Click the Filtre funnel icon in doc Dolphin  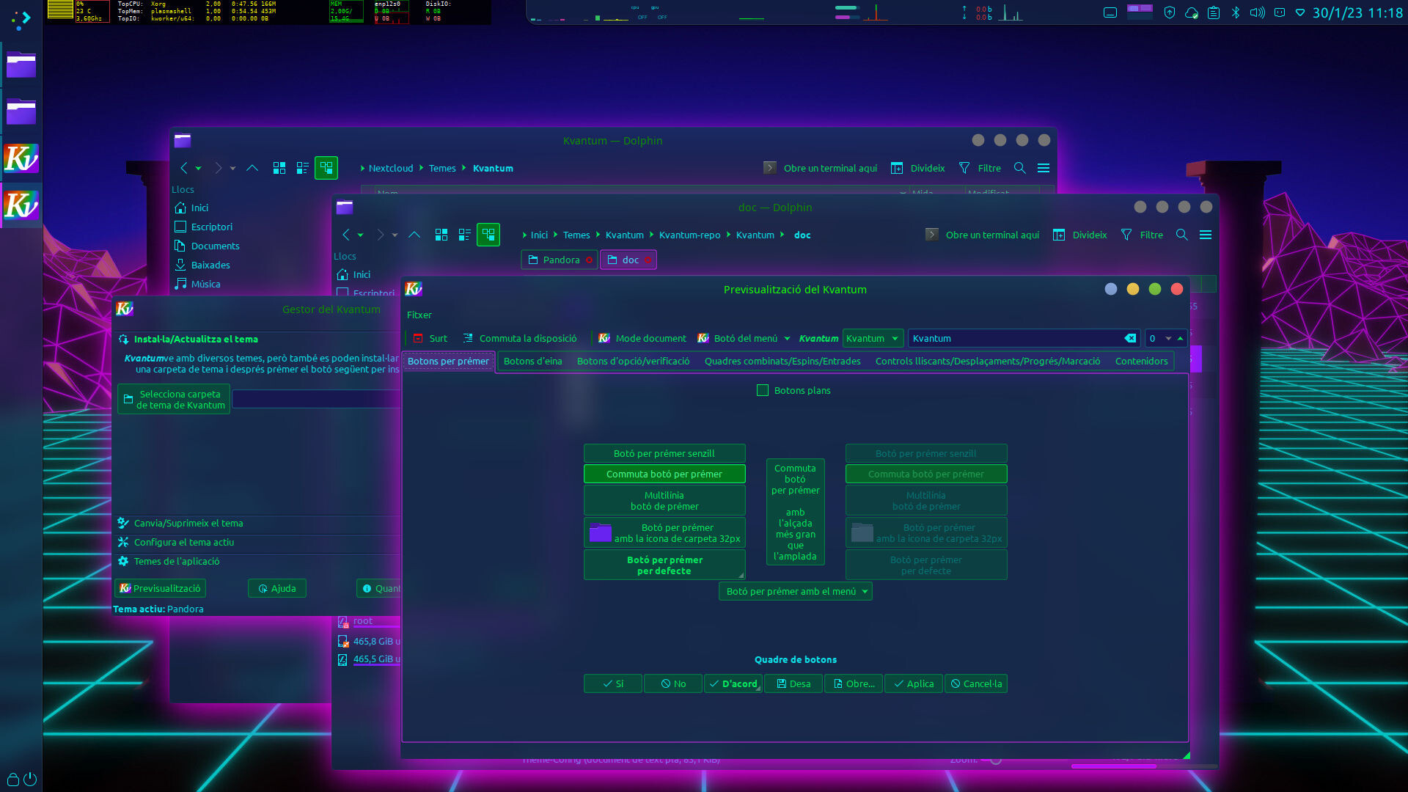[x=1126, y=235]
